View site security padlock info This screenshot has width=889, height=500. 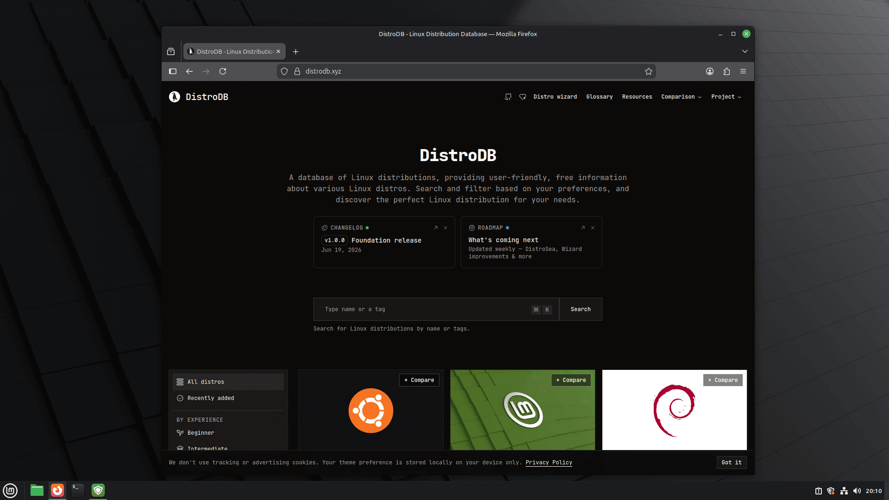coord(297,71)
